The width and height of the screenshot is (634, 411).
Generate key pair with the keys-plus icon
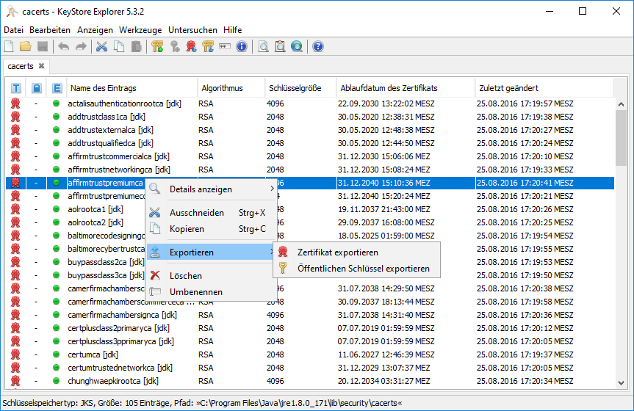point(157,46)
